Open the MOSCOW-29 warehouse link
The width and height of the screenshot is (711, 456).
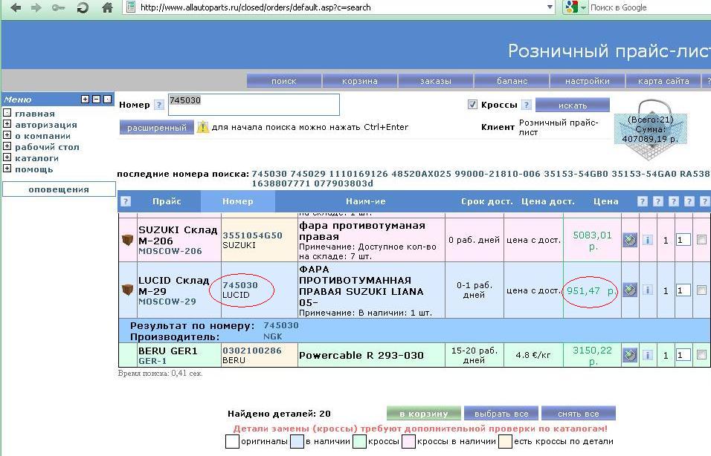coord(167,302)
